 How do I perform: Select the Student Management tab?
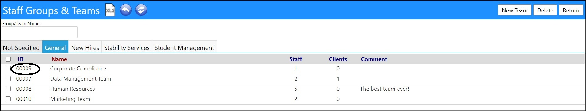point(184,47)
